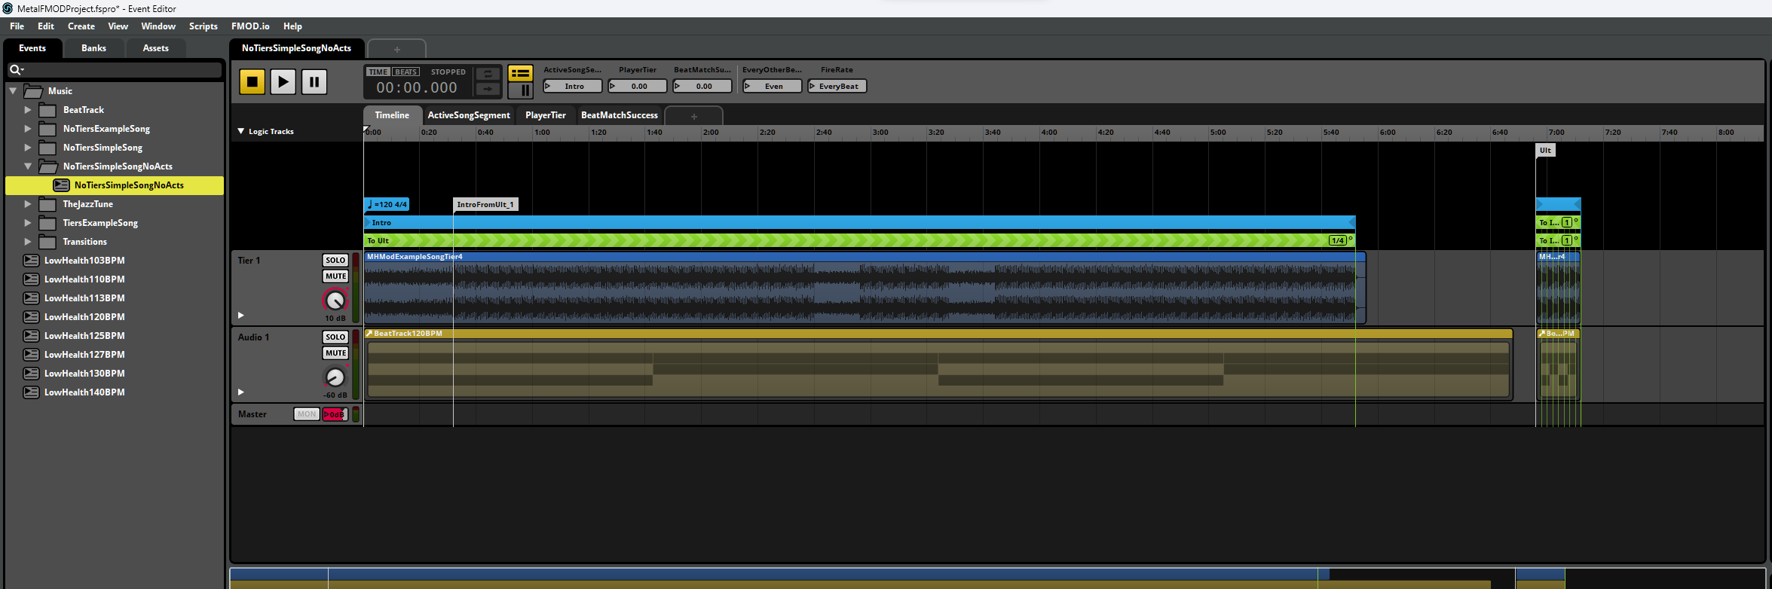The image size is (1772, 589).
Task: Adjust the PlayerTier 0.00 value field
Action: (x=638, y=86)
